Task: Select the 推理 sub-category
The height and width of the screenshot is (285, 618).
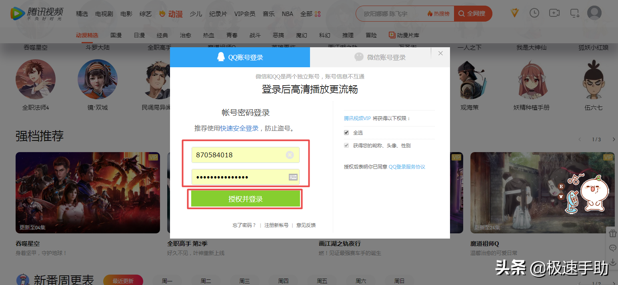Action: tap(348, 35)
